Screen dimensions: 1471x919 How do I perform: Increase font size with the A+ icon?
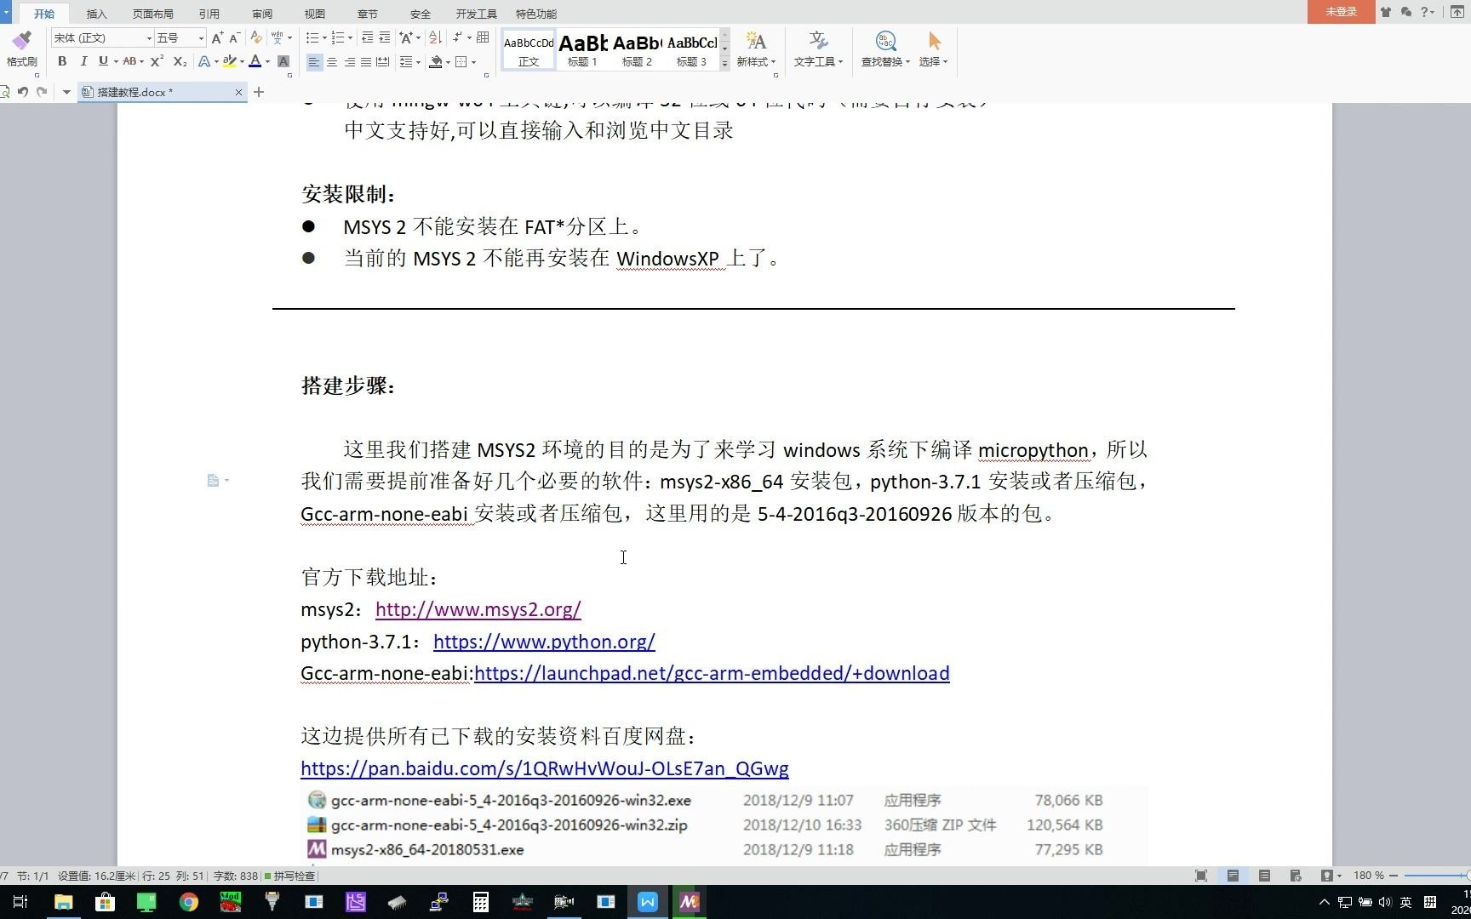tap(217, 37)
